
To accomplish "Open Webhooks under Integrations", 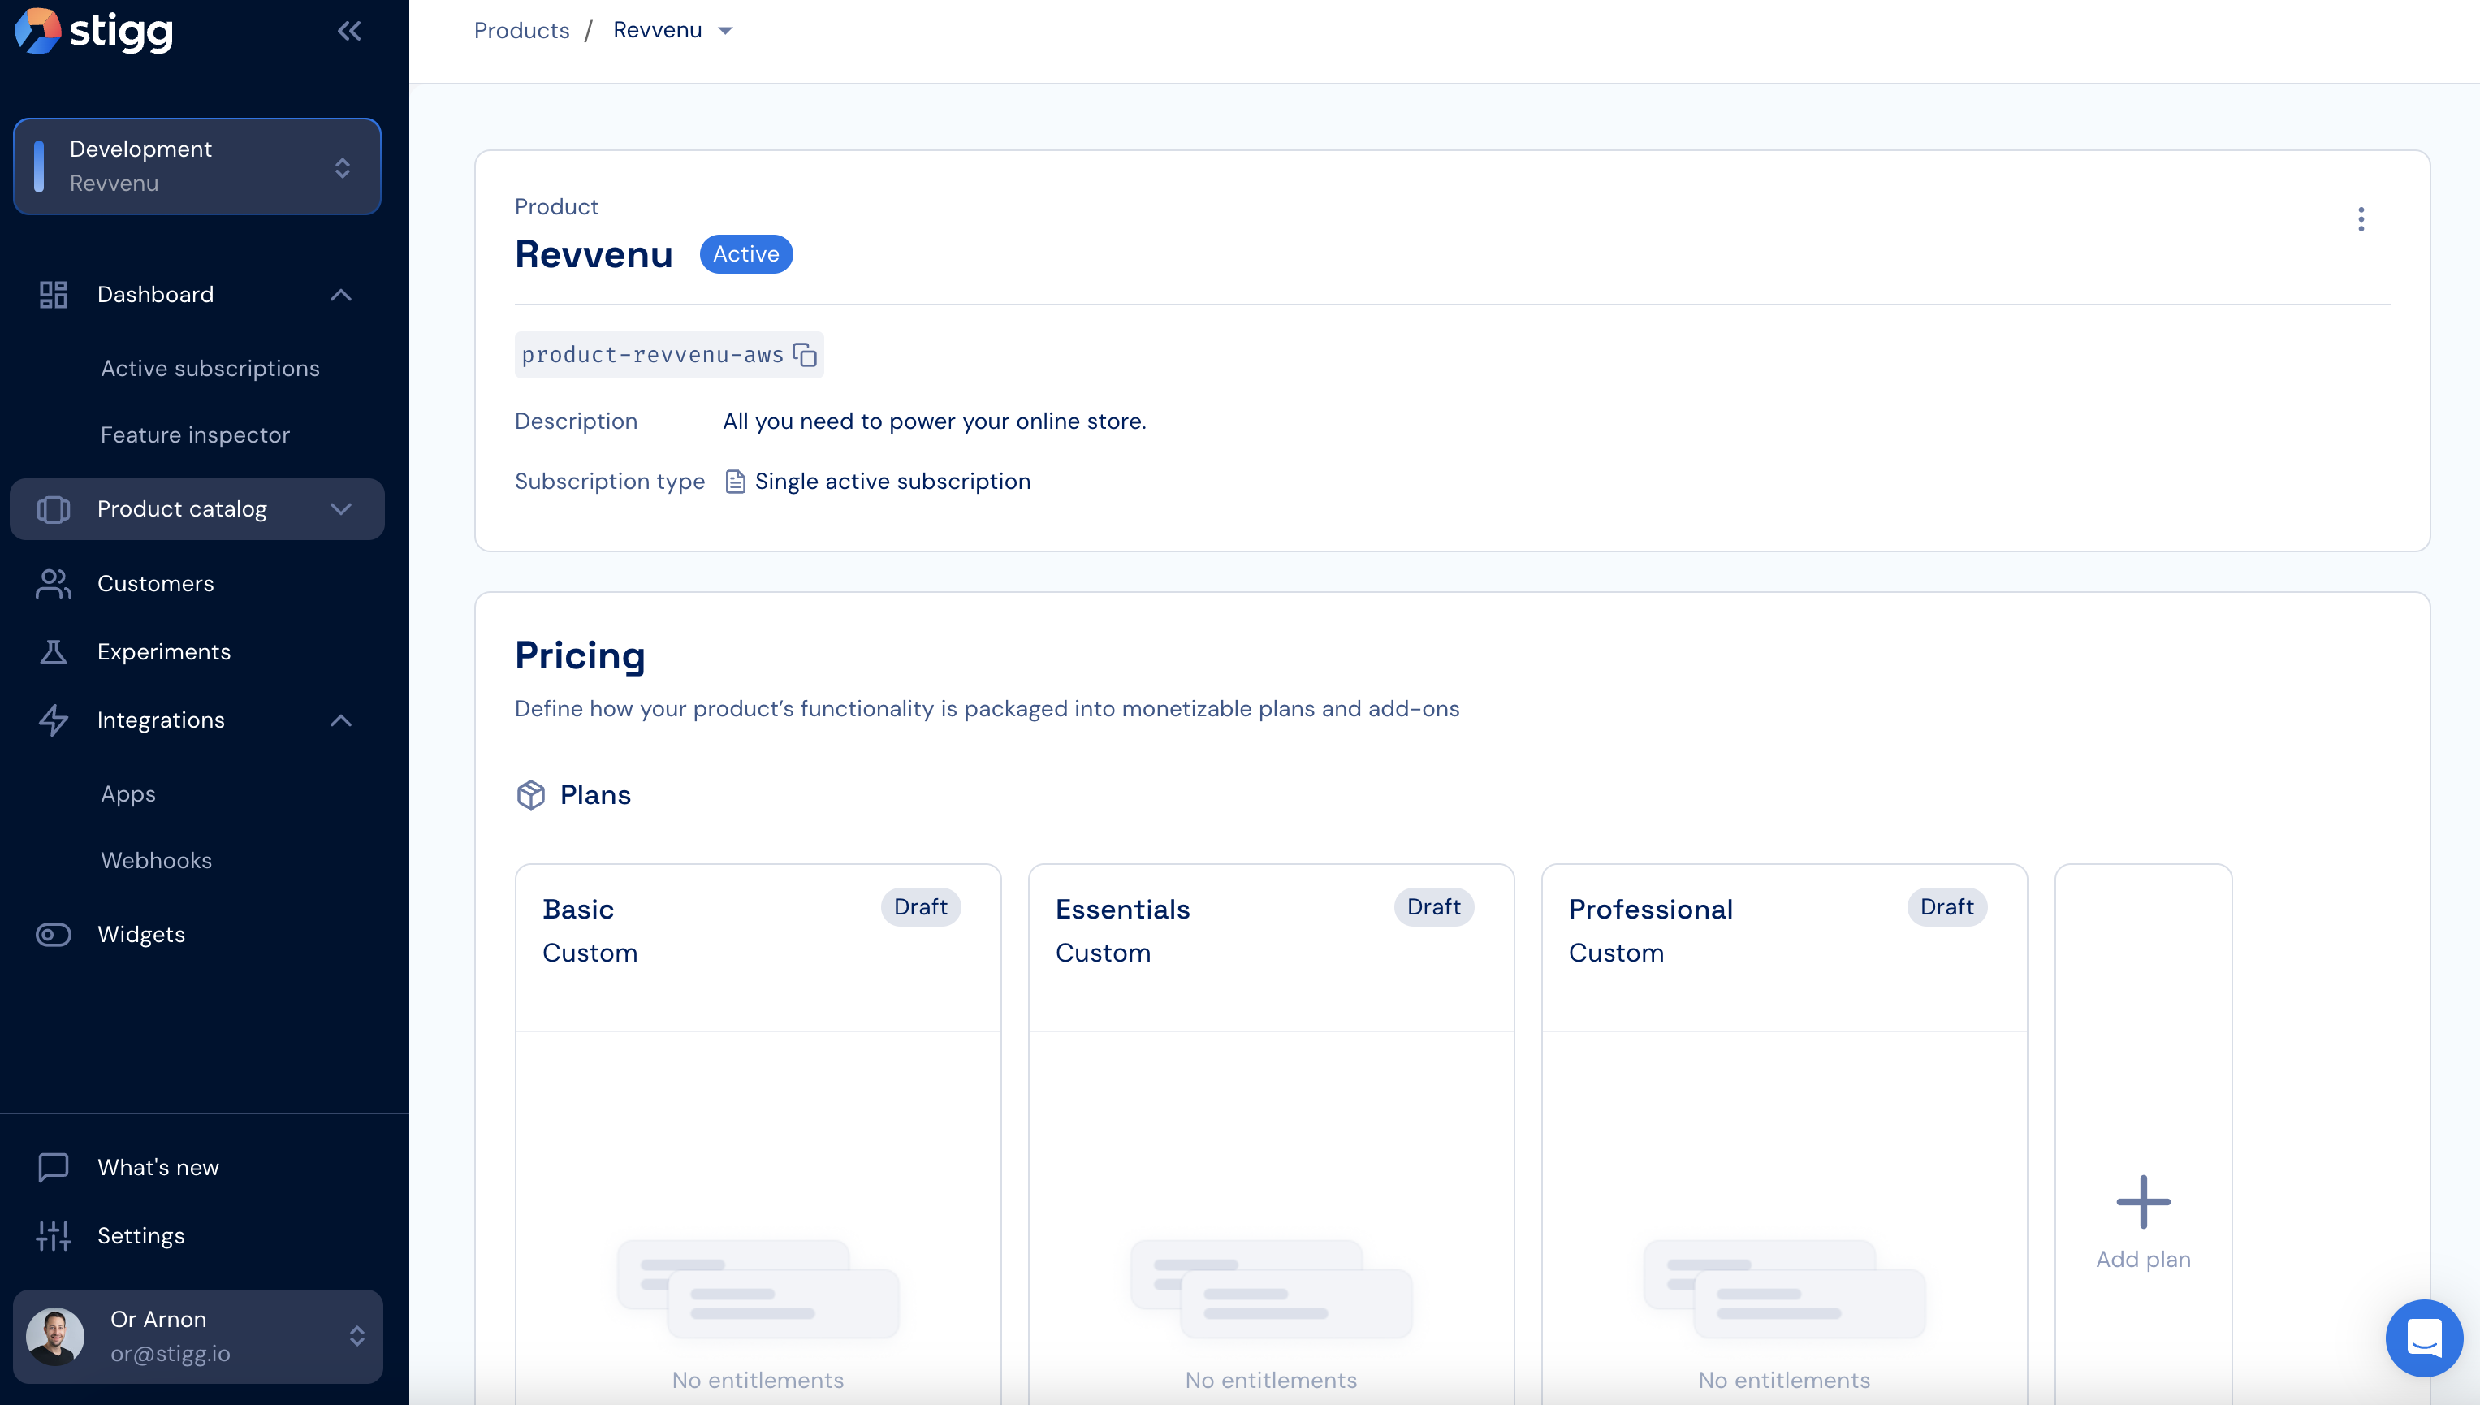I will tap(156, 860).
